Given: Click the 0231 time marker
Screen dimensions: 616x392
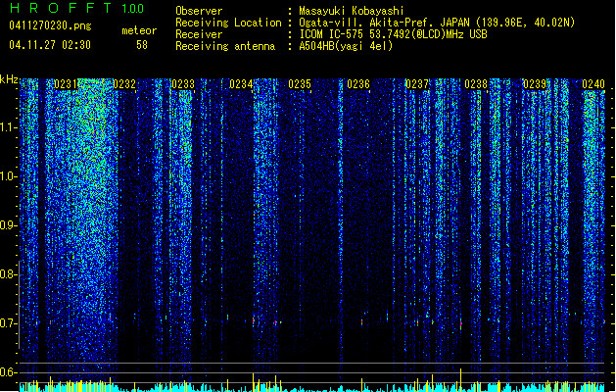Looking at the screenshot, I should [x=66, y=84].
